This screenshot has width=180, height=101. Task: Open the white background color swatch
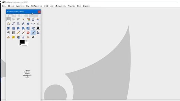(x=26, y=45)
